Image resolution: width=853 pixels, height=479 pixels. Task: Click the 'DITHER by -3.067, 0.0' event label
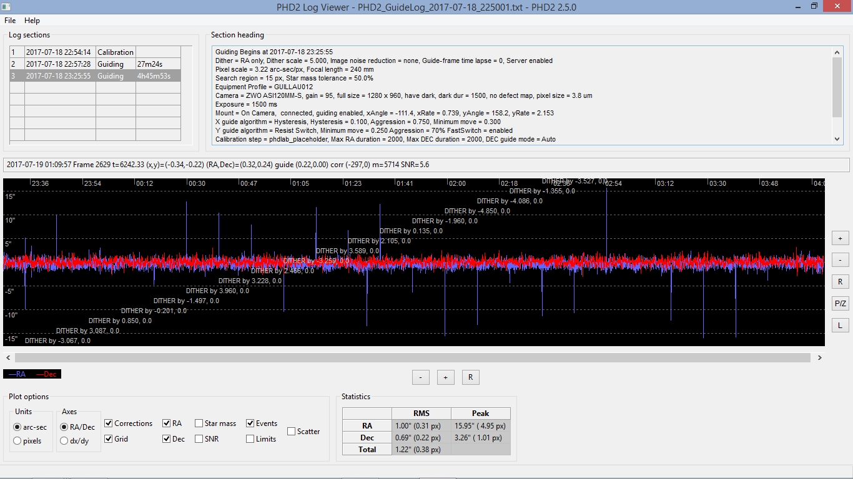(x=57, y=341)
